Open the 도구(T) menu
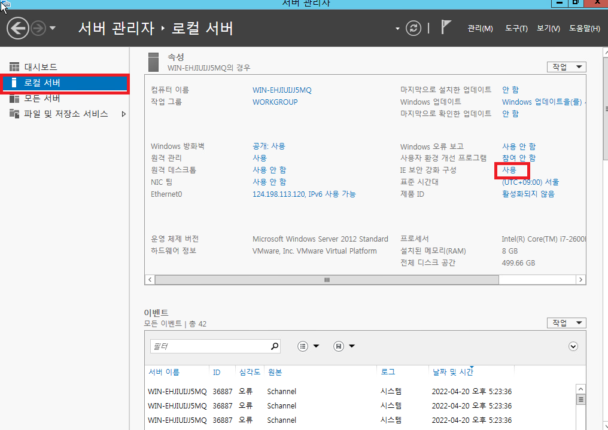This screenshot has height=430, width=608. [x=516, y=29]
